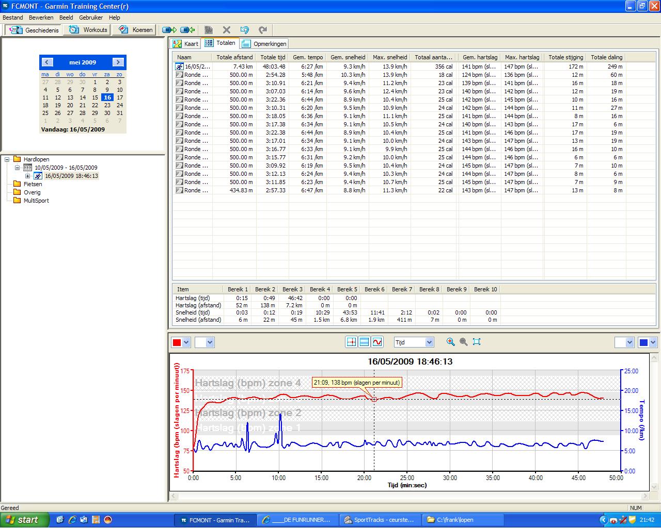Collapse the 10/05/2009 - 16/05/2009 week node
This screenshot has width=661, height=528.
[17, 168]
